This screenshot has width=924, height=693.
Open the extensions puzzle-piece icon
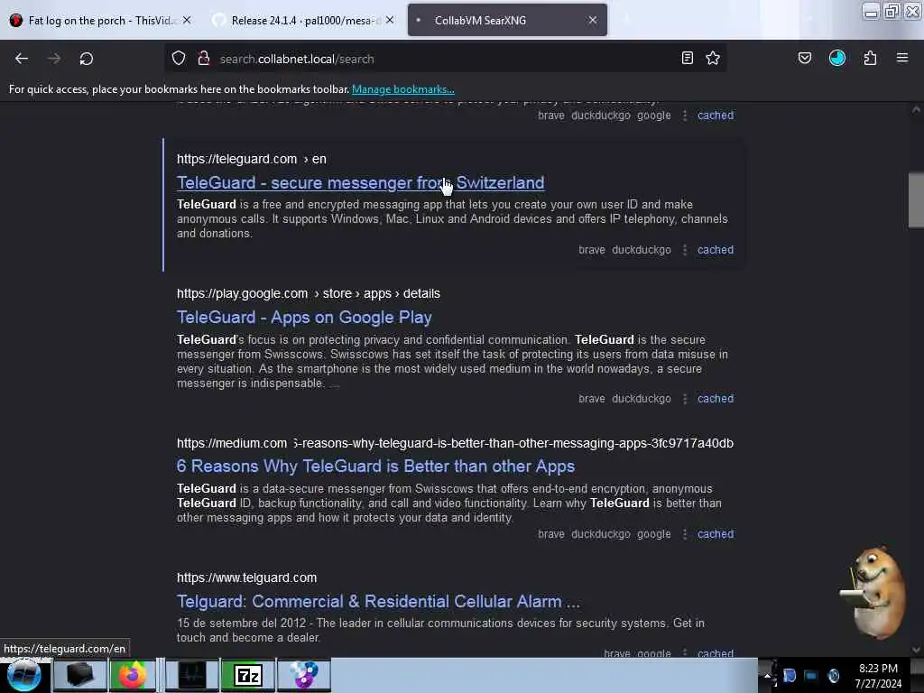coord(870,59)
